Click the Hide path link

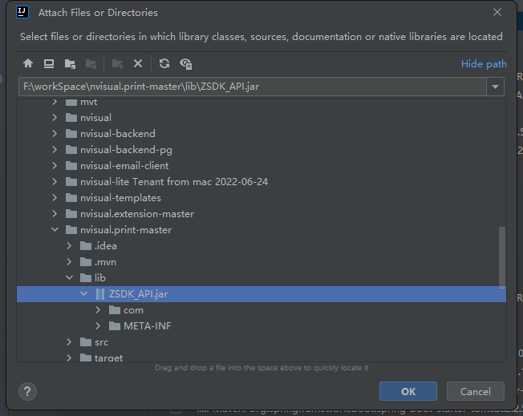[x=484, y=63]
